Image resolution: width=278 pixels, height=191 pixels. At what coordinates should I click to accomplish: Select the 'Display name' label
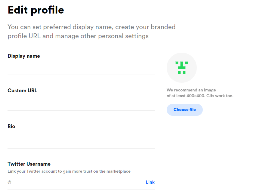[x=24, y=56]
